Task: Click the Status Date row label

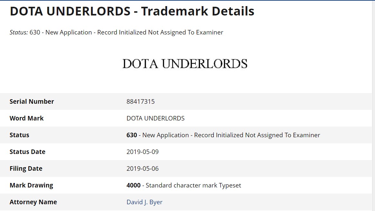Action: pos(27,152)
